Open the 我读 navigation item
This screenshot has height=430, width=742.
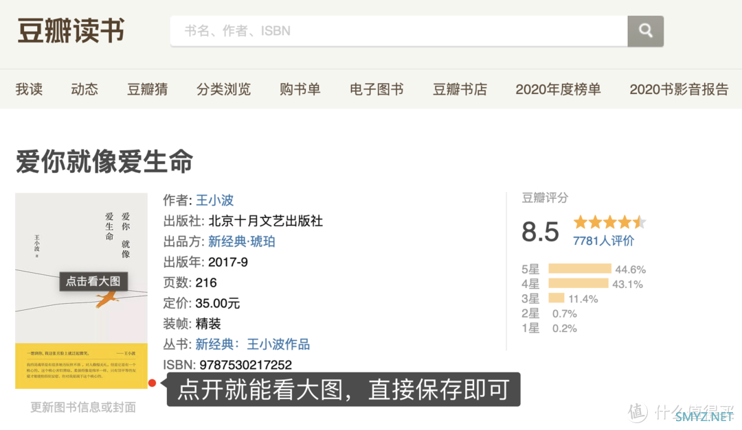29,89
